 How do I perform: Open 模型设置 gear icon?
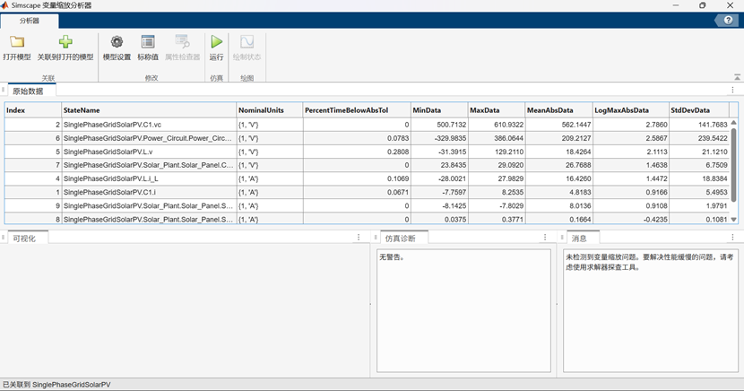tap(117, 42)
